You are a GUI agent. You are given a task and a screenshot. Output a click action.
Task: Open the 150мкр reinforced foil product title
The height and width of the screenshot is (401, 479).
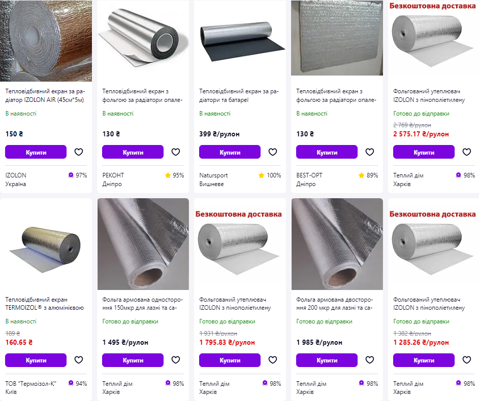[142, 303]
